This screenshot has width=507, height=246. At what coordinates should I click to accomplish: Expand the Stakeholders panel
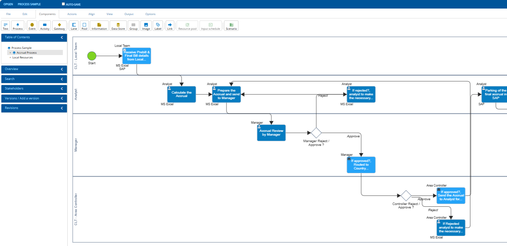(x=62, y=88)
